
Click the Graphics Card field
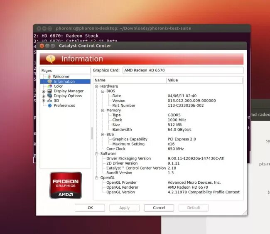point(183,70)
